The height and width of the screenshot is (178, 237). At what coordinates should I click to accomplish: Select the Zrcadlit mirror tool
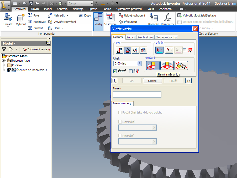pos(35,28)
